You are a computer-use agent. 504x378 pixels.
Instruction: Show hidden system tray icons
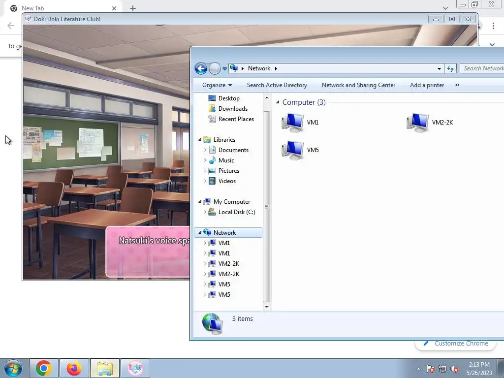(418, 369)
